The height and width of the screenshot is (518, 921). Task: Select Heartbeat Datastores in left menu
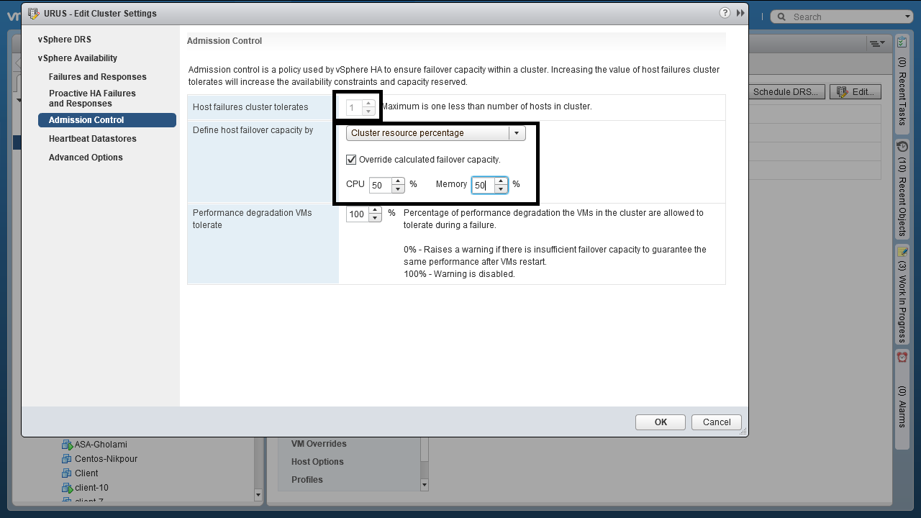point(92,139)
